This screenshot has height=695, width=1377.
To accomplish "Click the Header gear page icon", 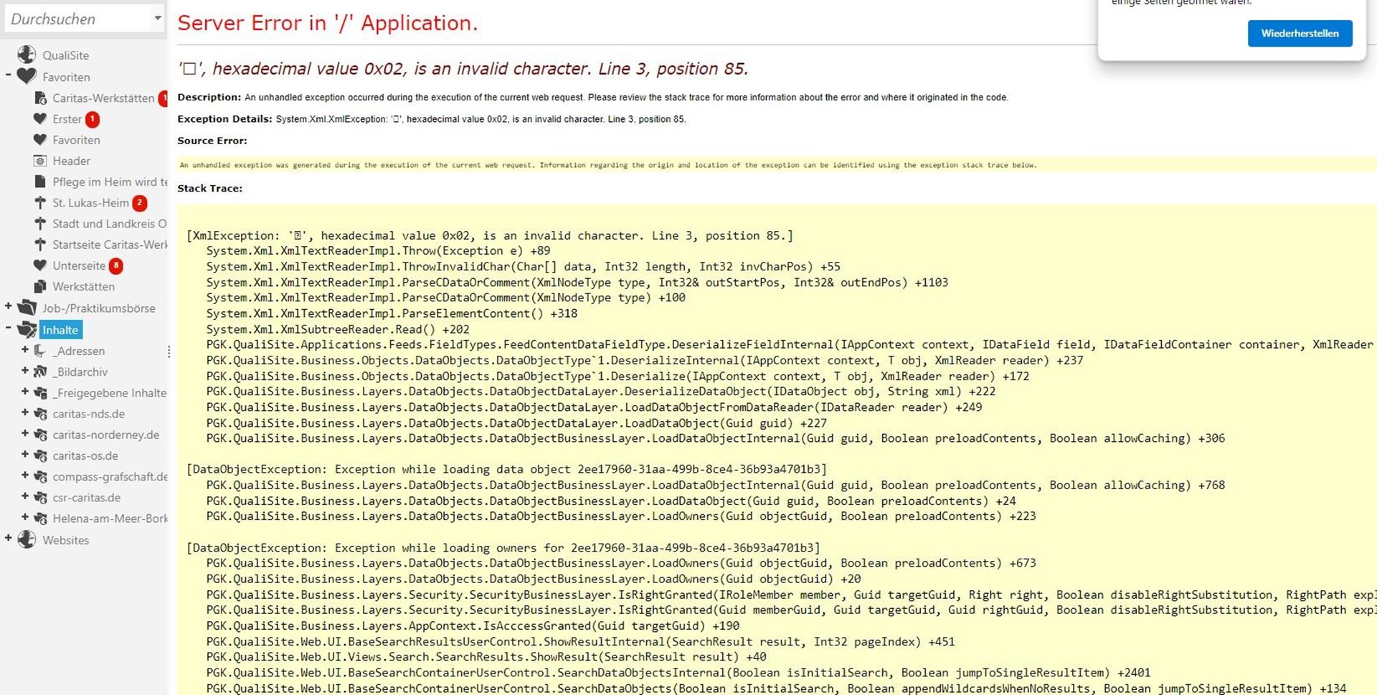I will click(41, 161).
